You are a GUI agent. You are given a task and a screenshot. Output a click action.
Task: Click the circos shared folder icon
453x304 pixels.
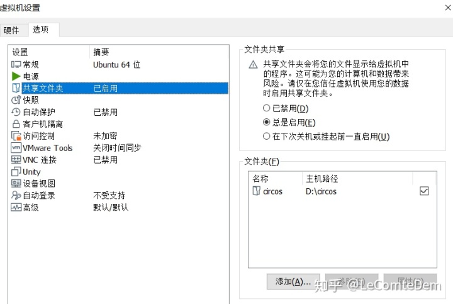[x=256, y=191]
